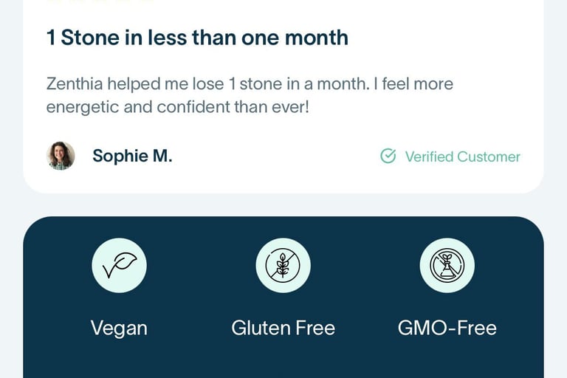Click the phrase "I feel more" in review

pyautogui.click(x=413, y=84)
